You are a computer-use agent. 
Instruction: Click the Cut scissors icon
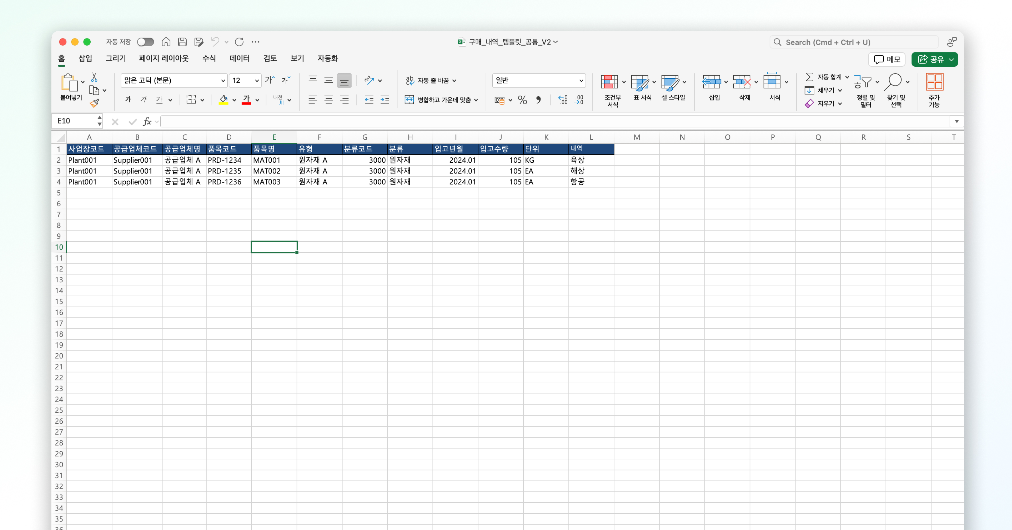coord(94,77)
